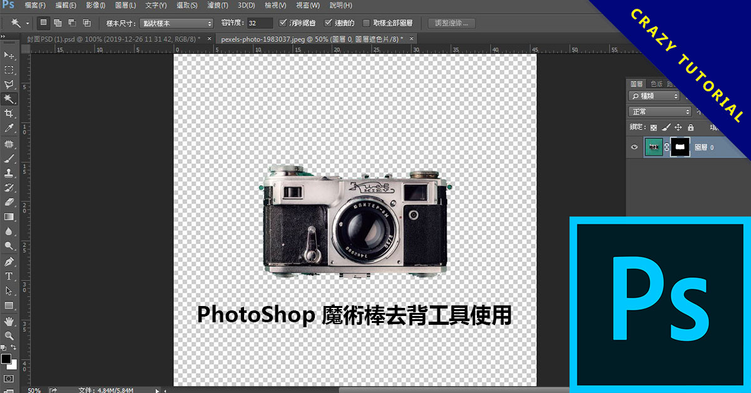Choose New Selection mode
Viewport: 751px width, 393px height.
44,23
